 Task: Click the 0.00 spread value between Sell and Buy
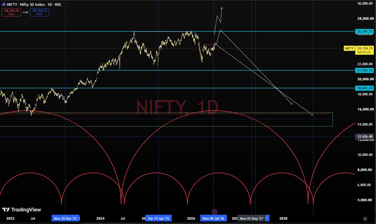(x=25, y=12)
